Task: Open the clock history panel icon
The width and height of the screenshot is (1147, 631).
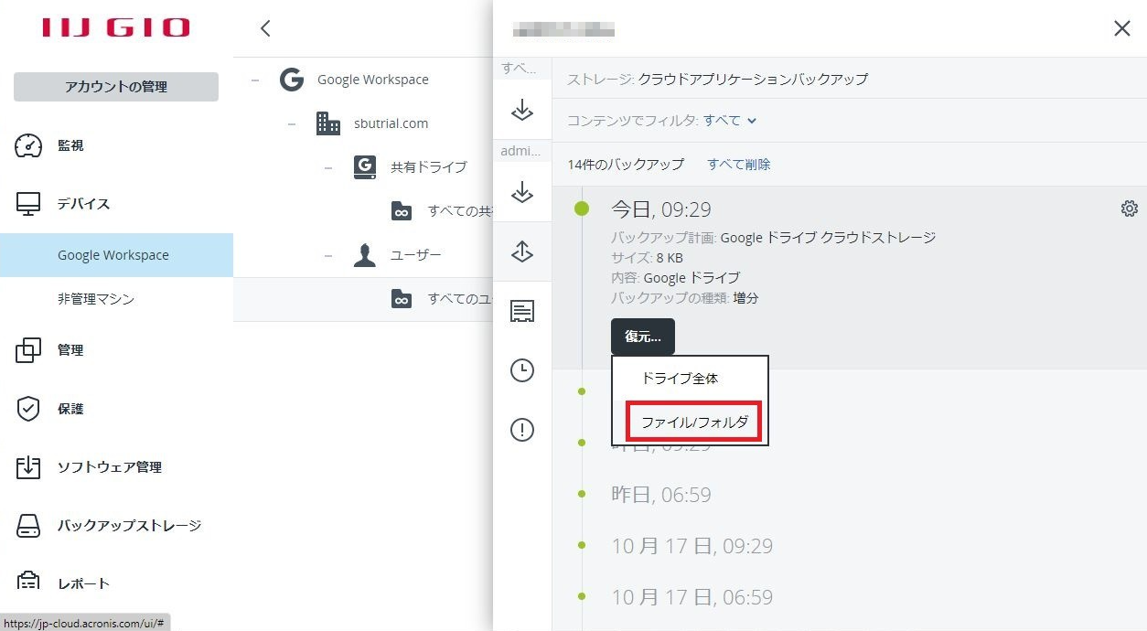Action: pos(522,370)
